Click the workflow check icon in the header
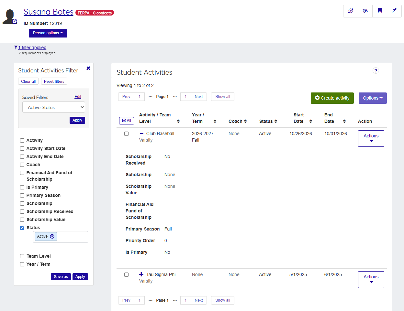Viewport: 404px width, 311px height. (365, 11)
